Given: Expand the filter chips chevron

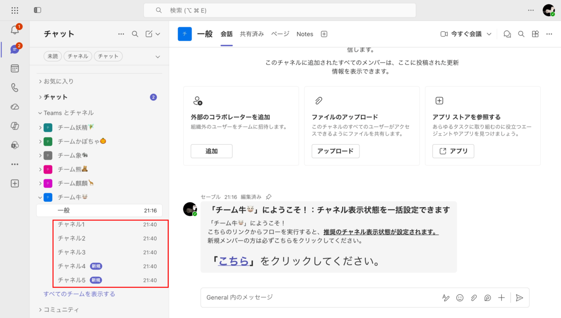Looking at the screenshot, I should (158, 57).
